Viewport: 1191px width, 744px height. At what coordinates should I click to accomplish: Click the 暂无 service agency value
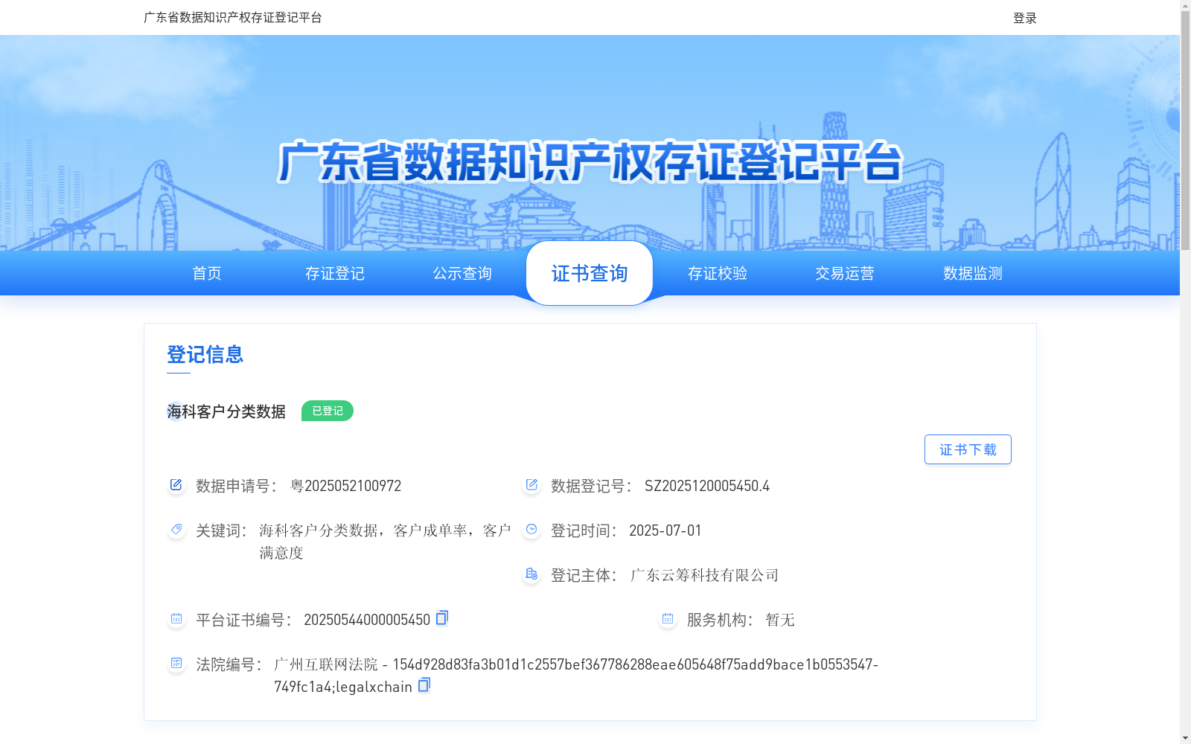coord(780,620)
